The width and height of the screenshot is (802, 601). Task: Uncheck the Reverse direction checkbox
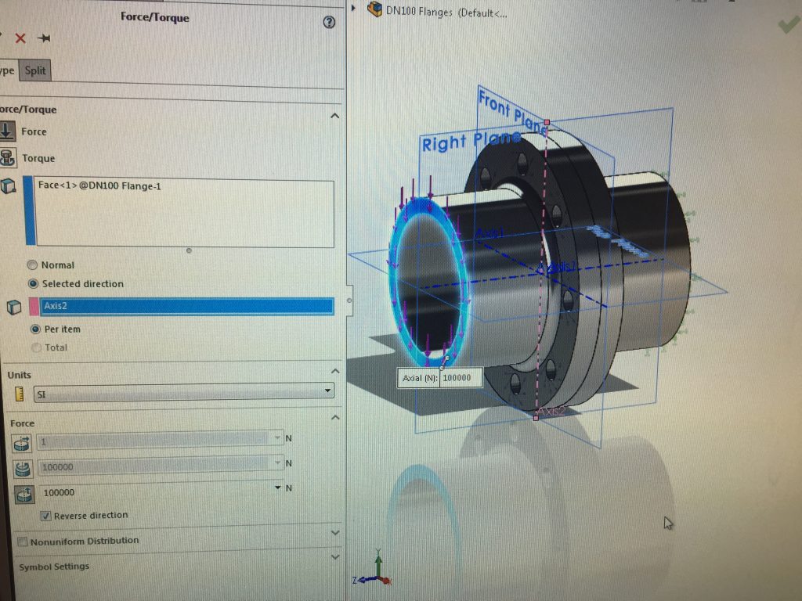pos(46,516)
